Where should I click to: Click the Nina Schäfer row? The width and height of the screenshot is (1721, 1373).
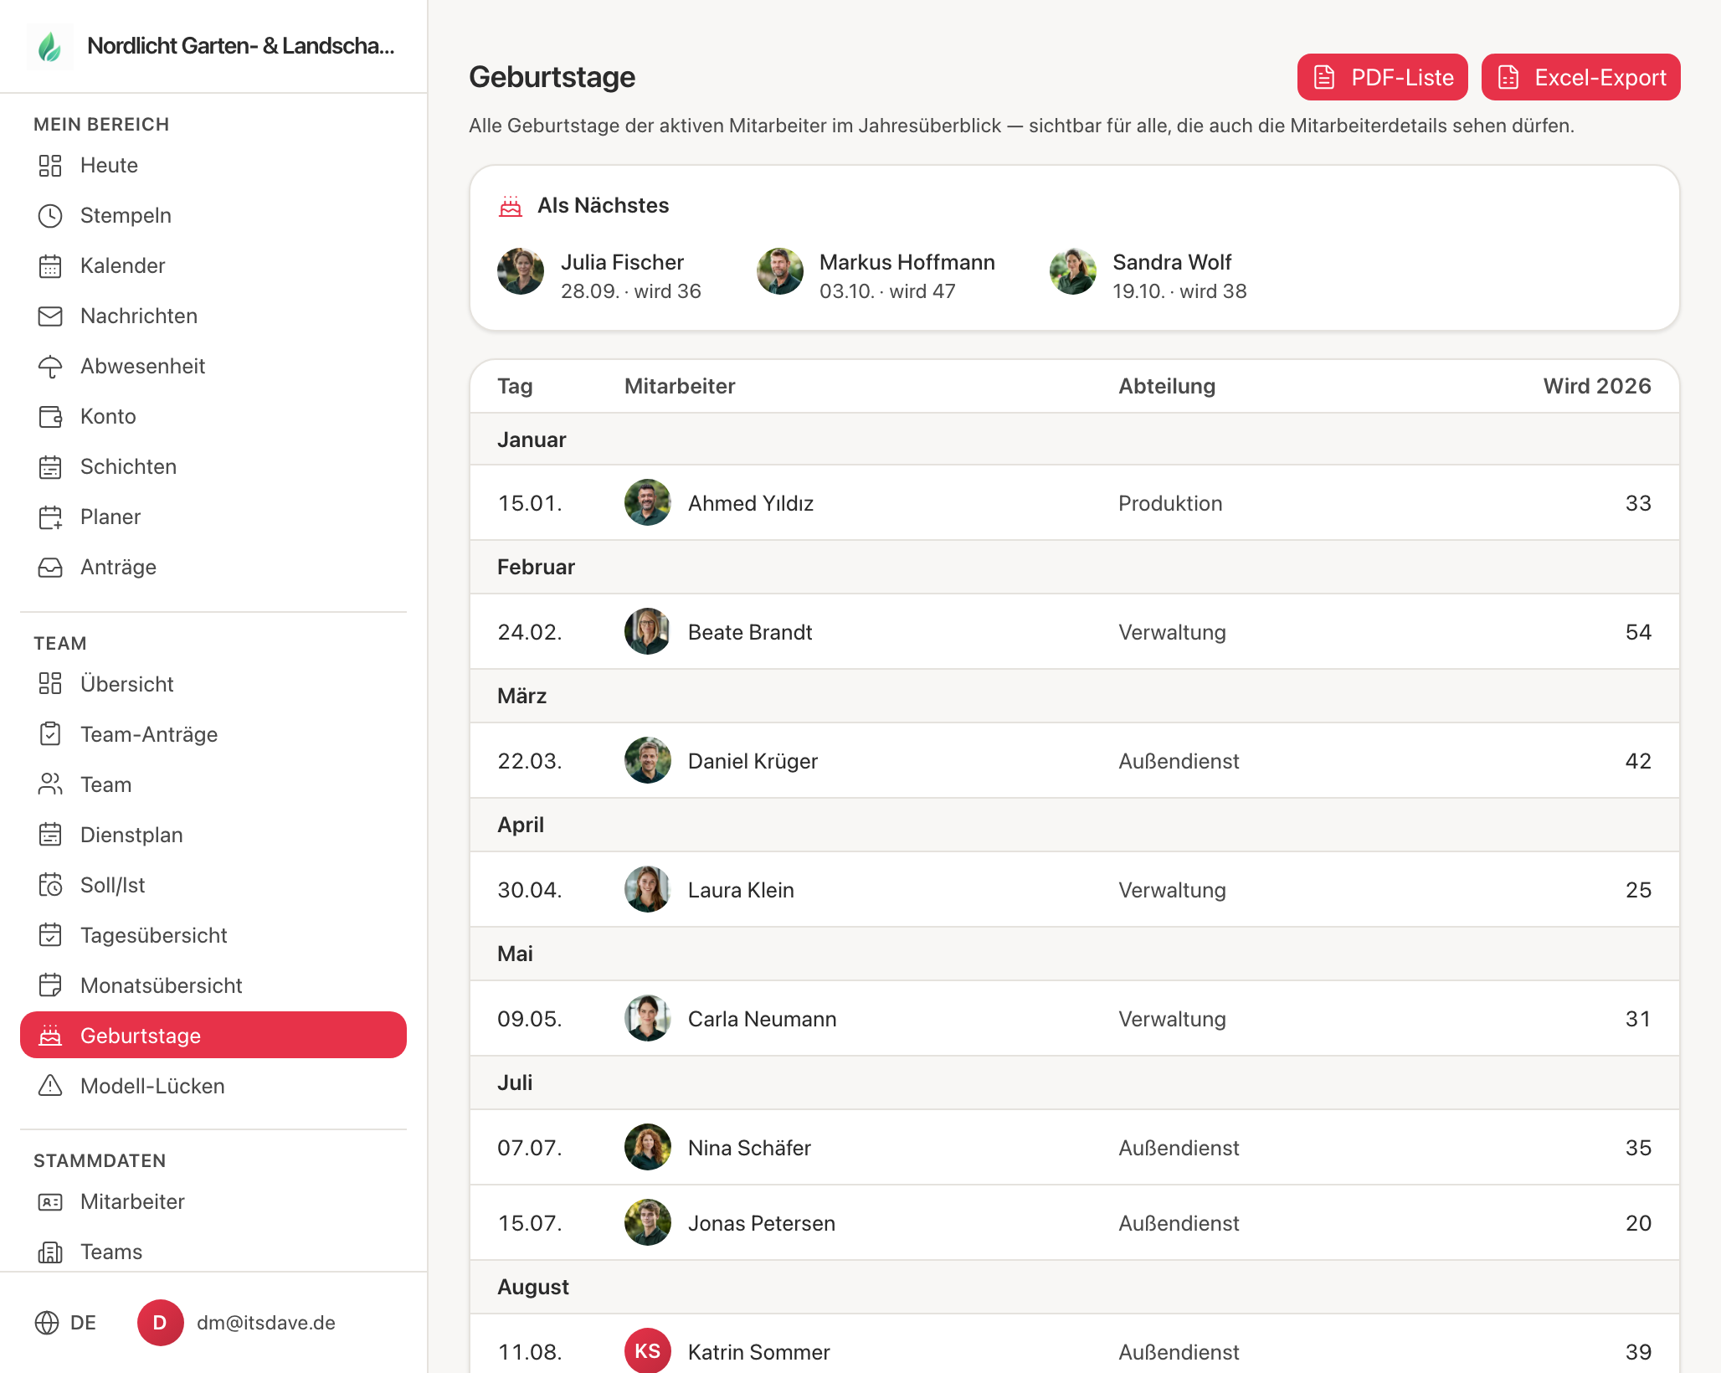pos(1075,1148)
